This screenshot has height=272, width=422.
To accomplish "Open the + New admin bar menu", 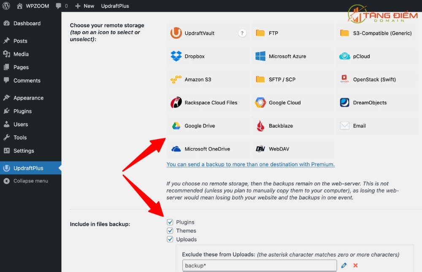I will coord(84,6).
